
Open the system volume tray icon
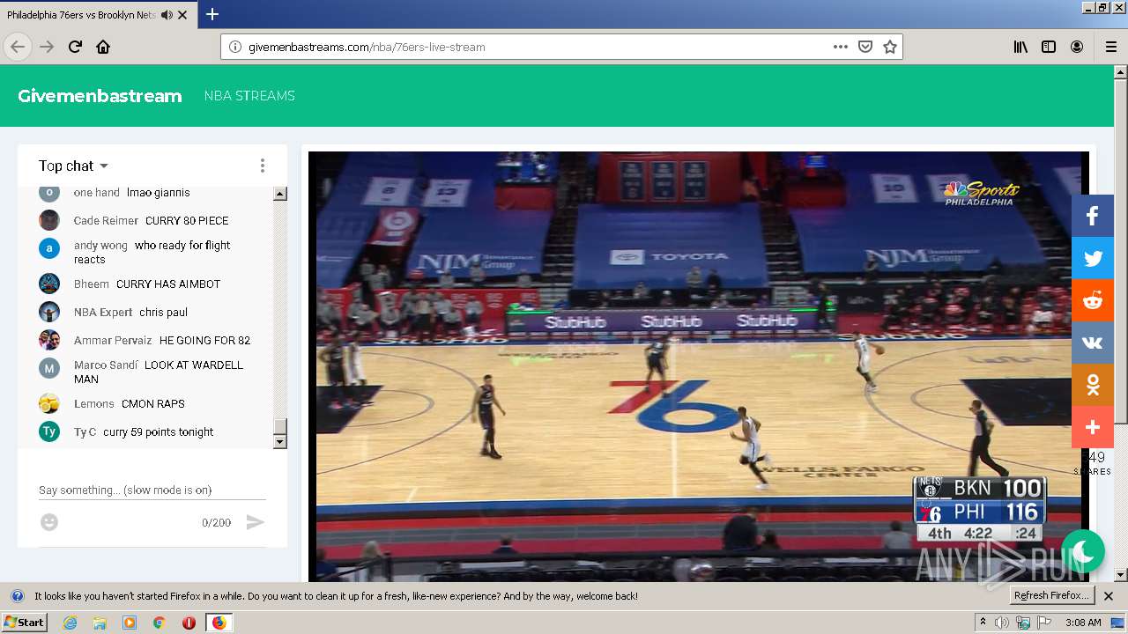click(1003, 623)
